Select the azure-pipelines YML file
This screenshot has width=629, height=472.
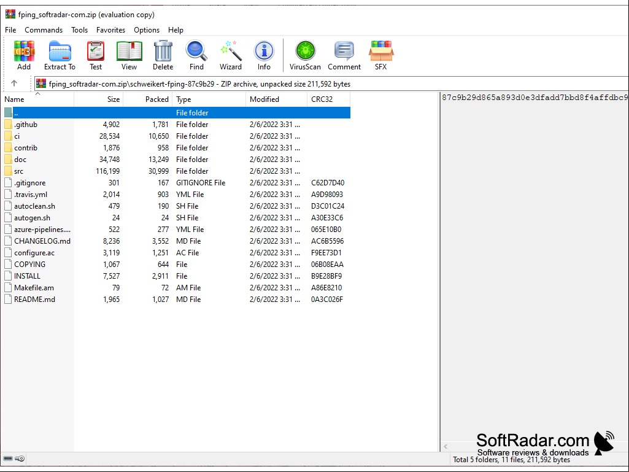click(42, 229)
